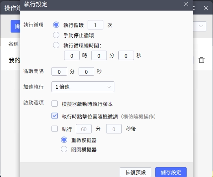Click 循環間隔 minutes input field

[59, 71]
